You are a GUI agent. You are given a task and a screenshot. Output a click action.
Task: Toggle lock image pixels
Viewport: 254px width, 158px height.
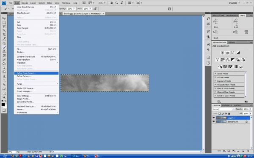click(x=223, y=113)
